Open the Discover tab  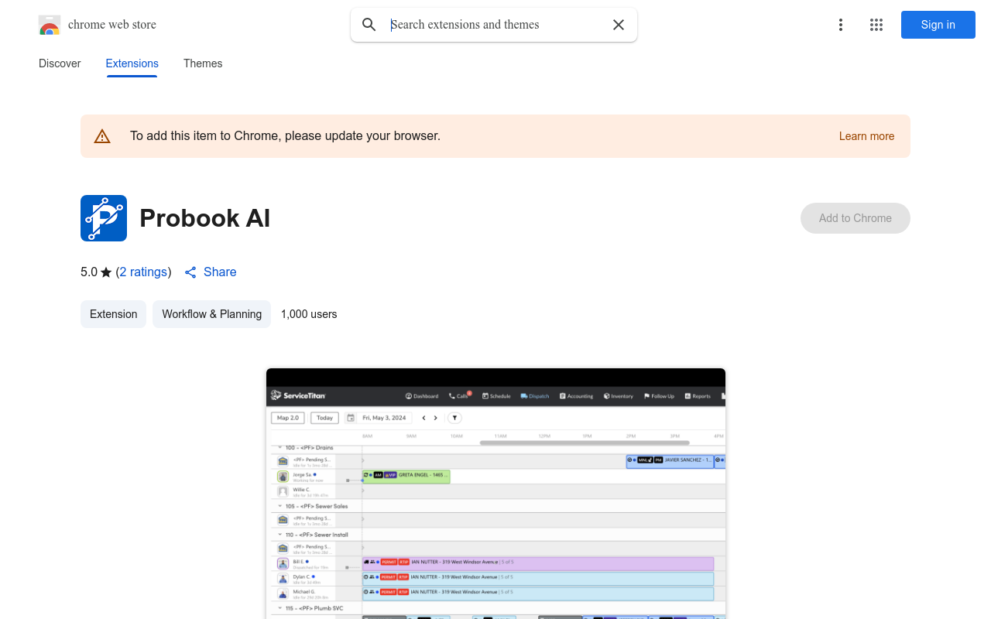(60, 63)
